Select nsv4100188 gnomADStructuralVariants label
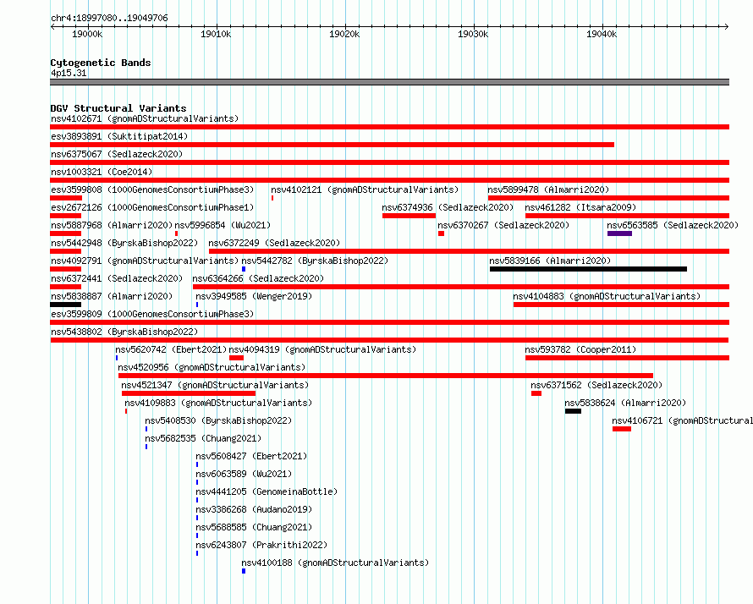The image size is (753, 604). click(x=335, y=563)
